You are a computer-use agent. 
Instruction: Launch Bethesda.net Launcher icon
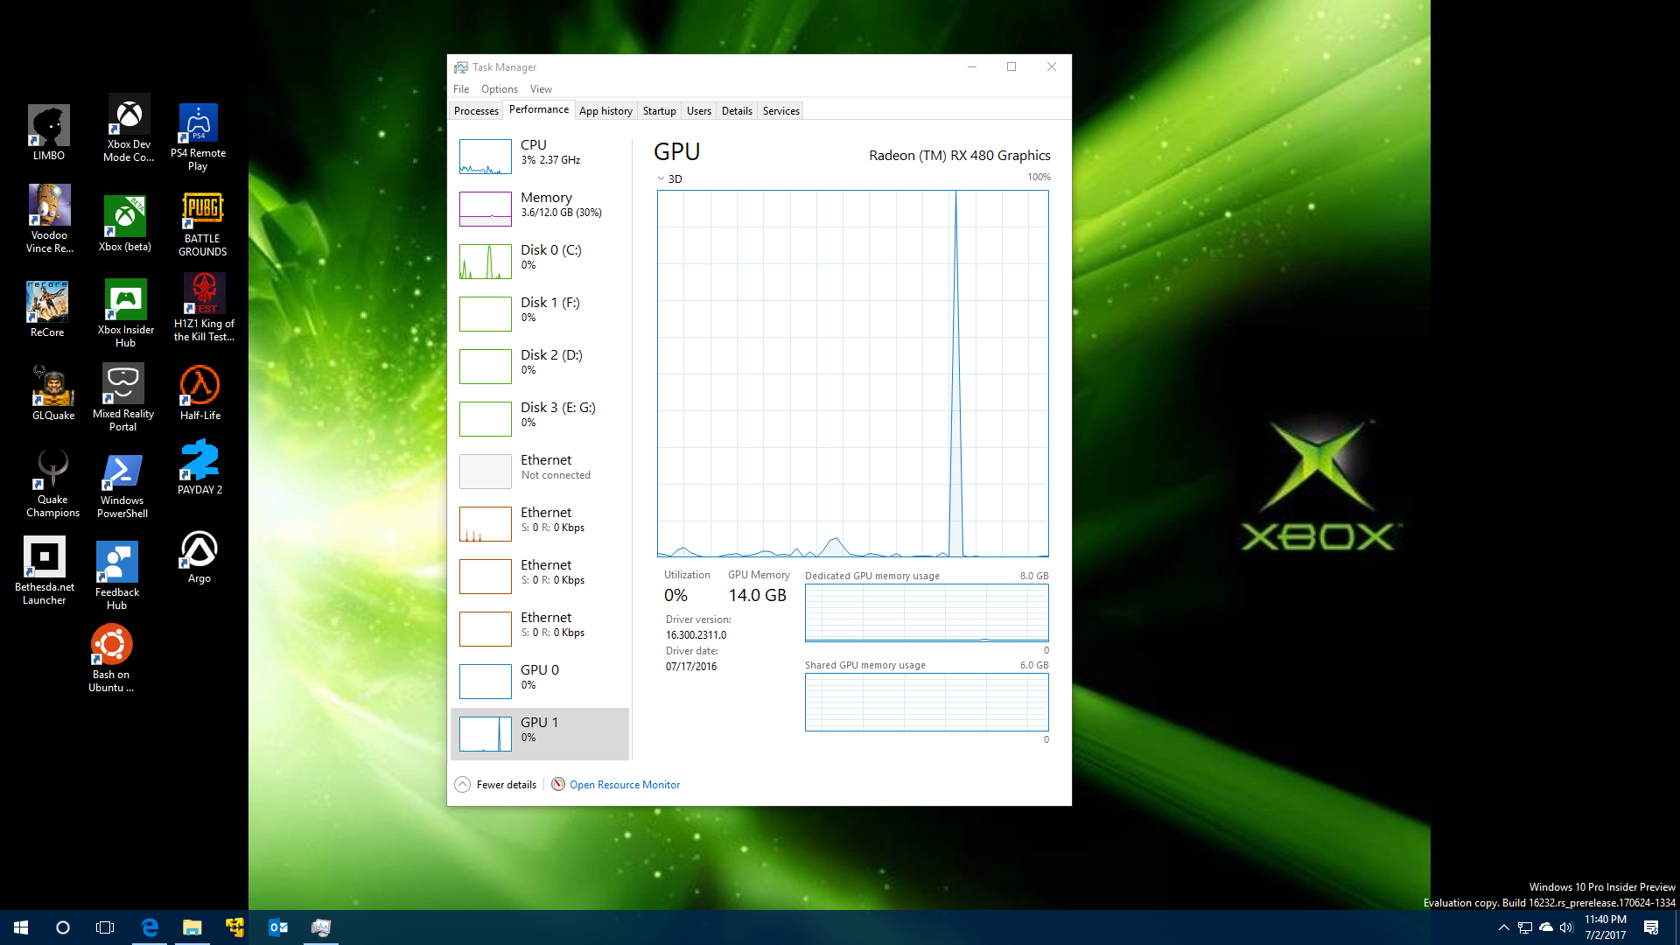click(44, 570)
